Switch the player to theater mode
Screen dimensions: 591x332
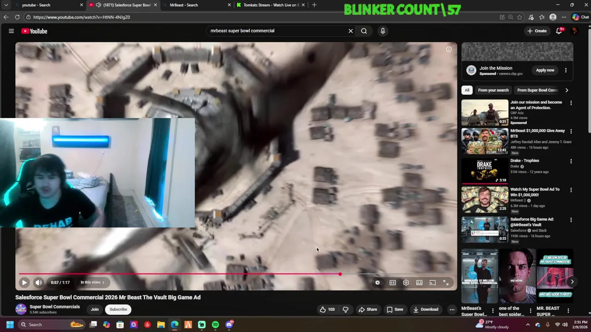pyautogui.click(x=419, y=283)
